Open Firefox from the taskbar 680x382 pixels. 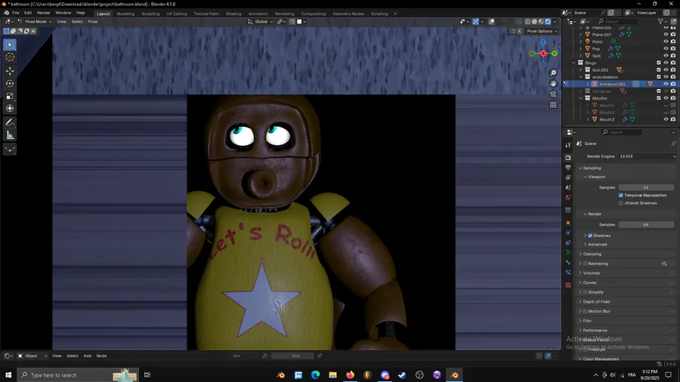point(350,375)
